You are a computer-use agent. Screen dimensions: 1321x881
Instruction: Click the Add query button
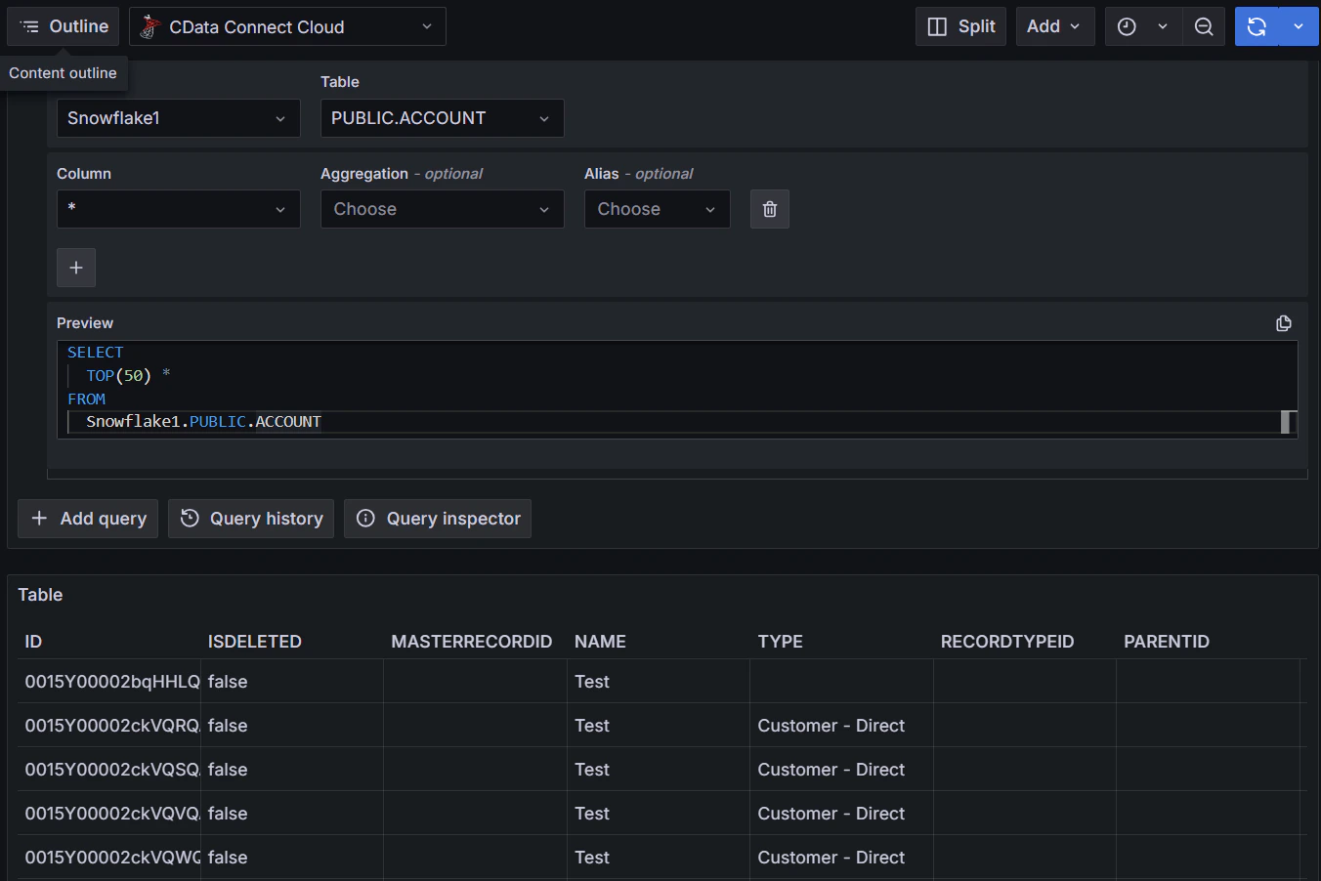89,519
